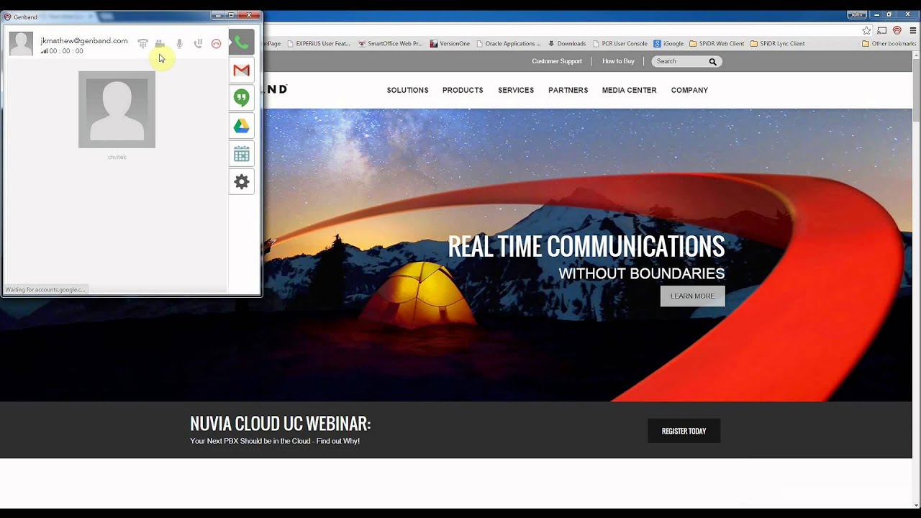Mute the call microphone
Screen dimensions: 921x518
tap(179, 44)
